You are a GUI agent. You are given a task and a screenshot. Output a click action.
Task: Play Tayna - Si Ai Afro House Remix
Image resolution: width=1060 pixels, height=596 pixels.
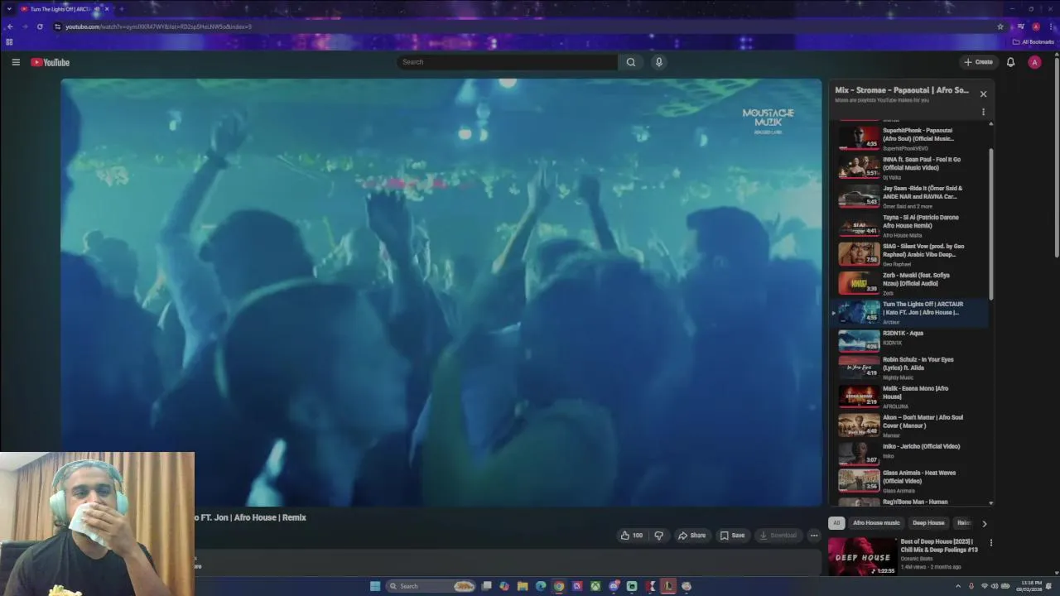coord(908,225)
